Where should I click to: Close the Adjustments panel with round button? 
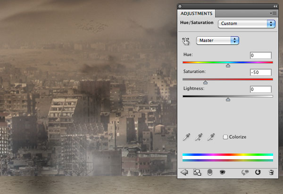[180, 6]
